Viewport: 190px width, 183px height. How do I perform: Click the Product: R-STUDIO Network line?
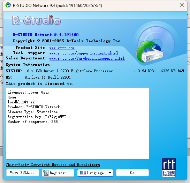34,107
